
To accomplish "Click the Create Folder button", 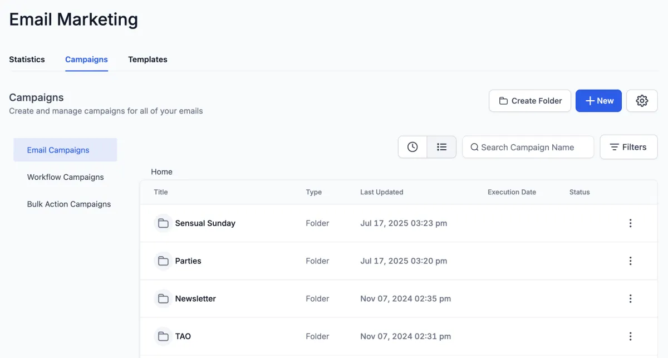I will (x=530, y=101).
